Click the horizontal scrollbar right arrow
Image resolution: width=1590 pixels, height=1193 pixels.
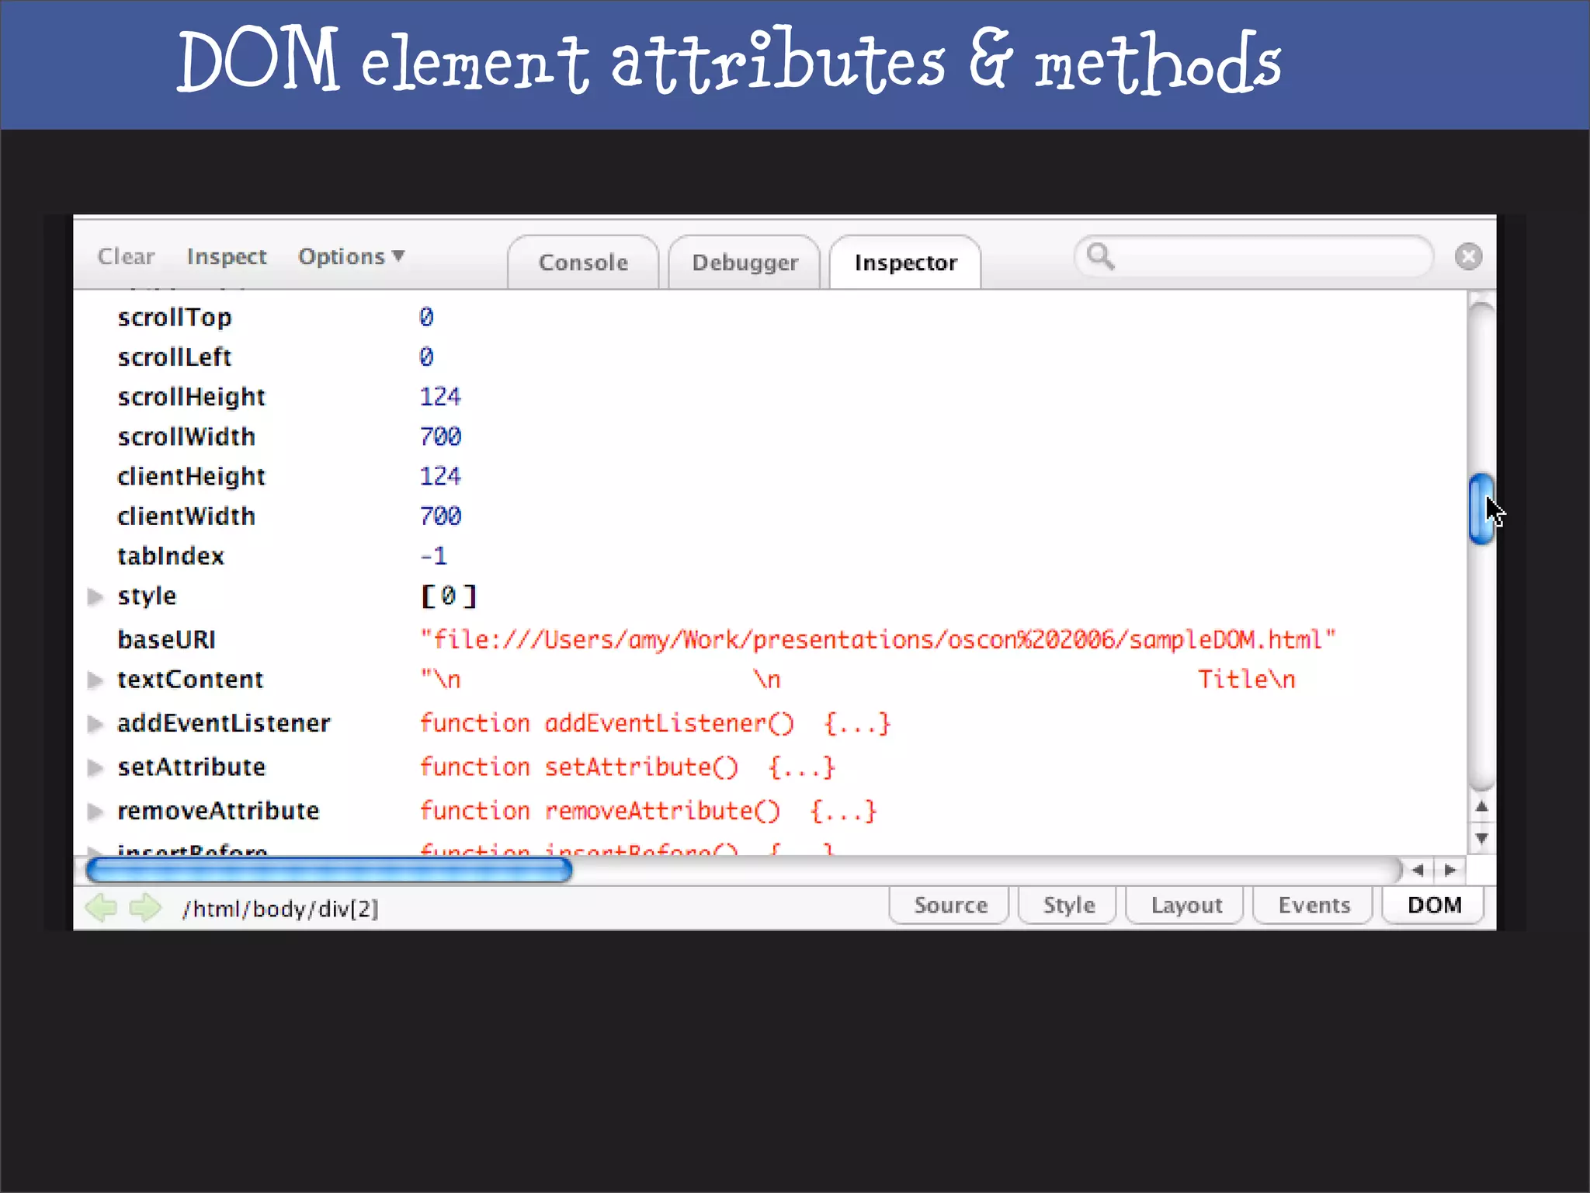click(1449, 870)
